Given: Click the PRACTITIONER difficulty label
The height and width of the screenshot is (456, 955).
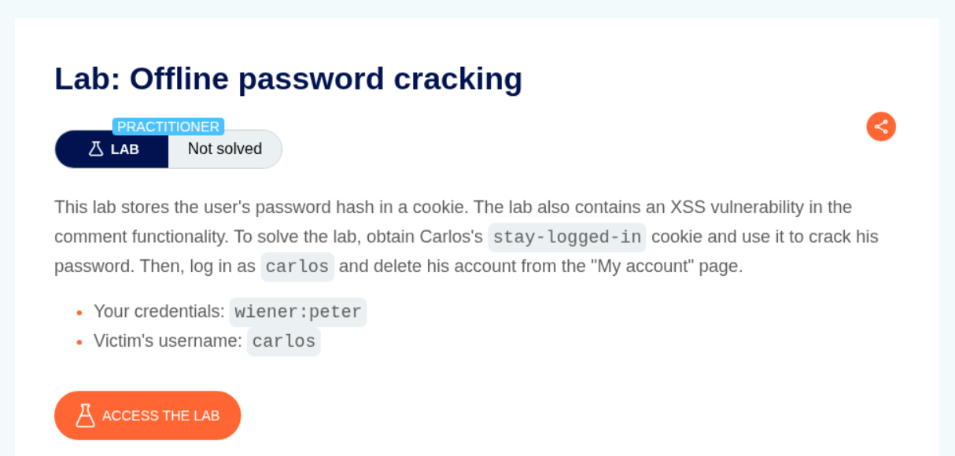Looking at the screenshot, I should [168, 127].
